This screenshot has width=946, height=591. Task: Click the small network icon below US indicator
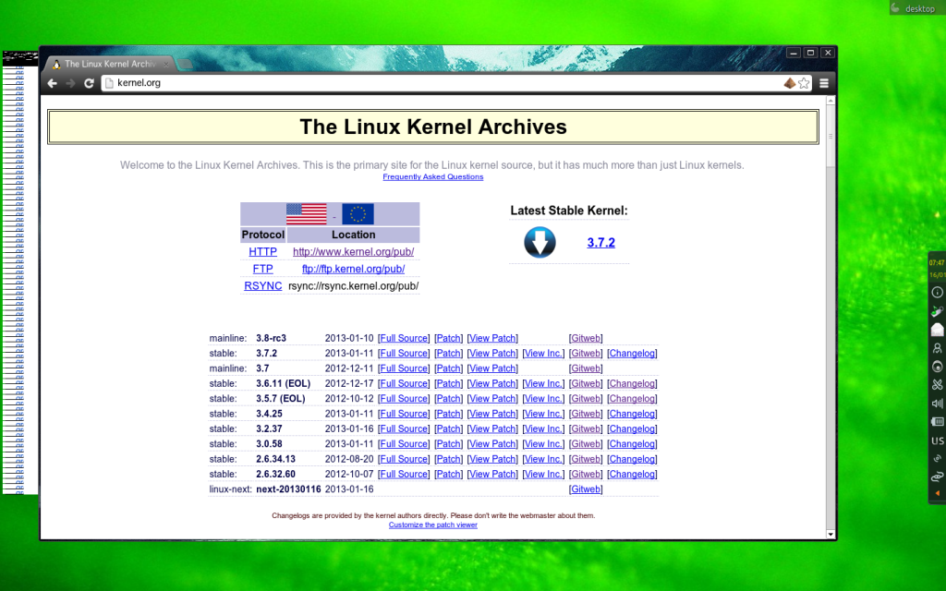tap(937, 458)
